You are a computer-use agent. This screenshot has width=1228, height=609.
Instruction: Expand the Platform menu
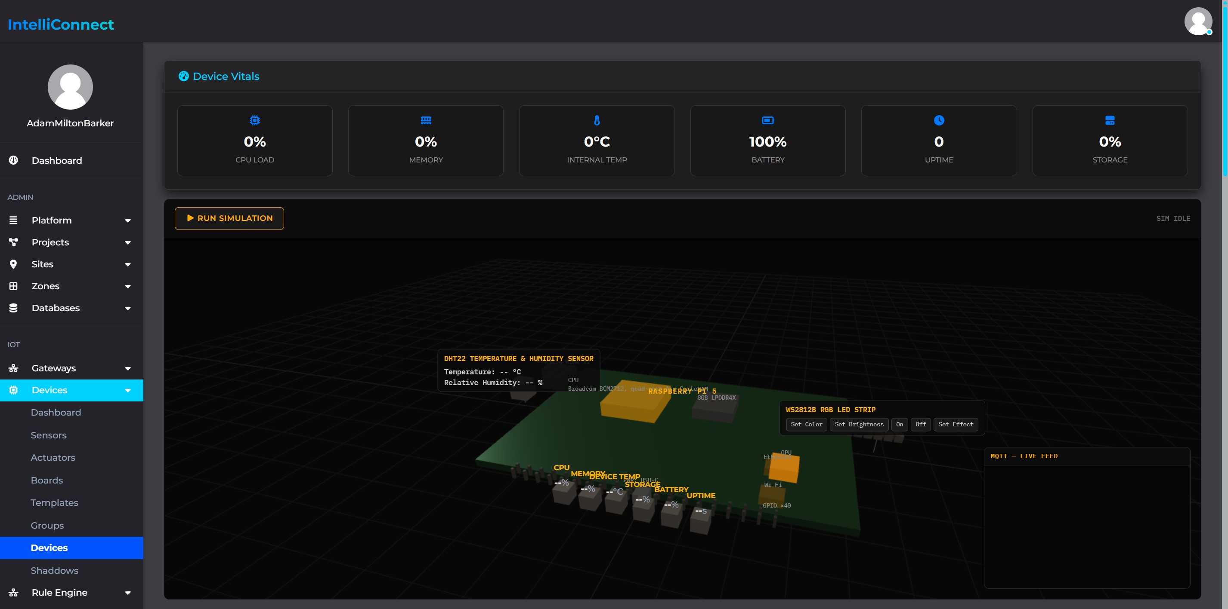point(71,220)
